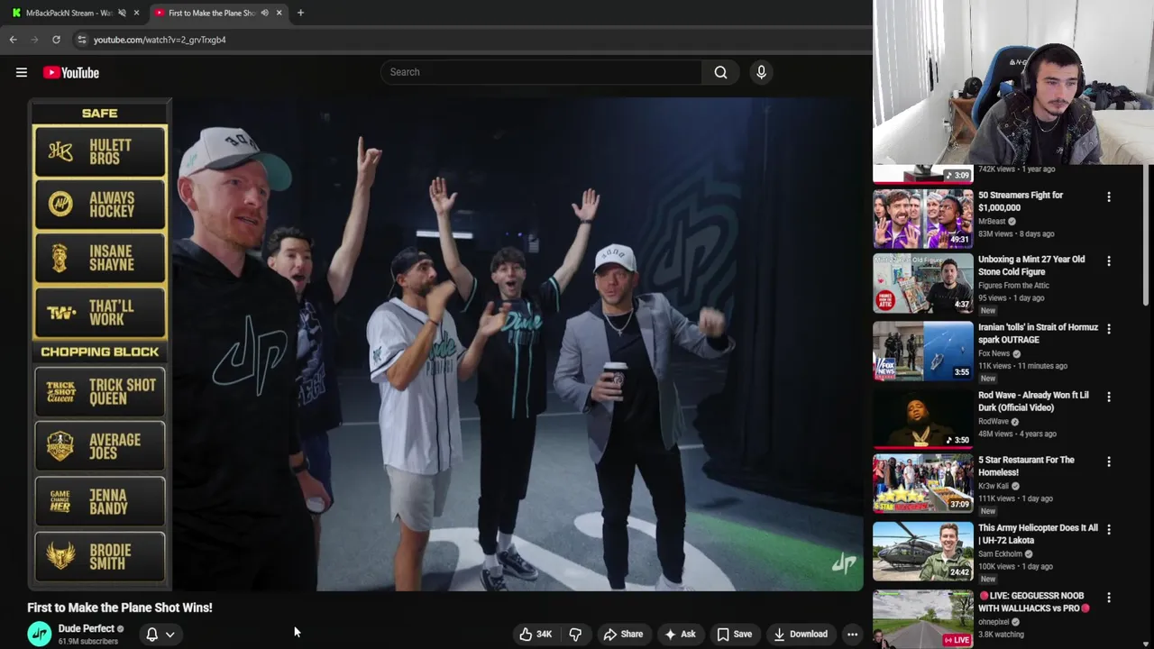The height and width of the screenshot is (649, 1154).
Task: Expand notification options chevron beside bell
Action: pos(169,635)
